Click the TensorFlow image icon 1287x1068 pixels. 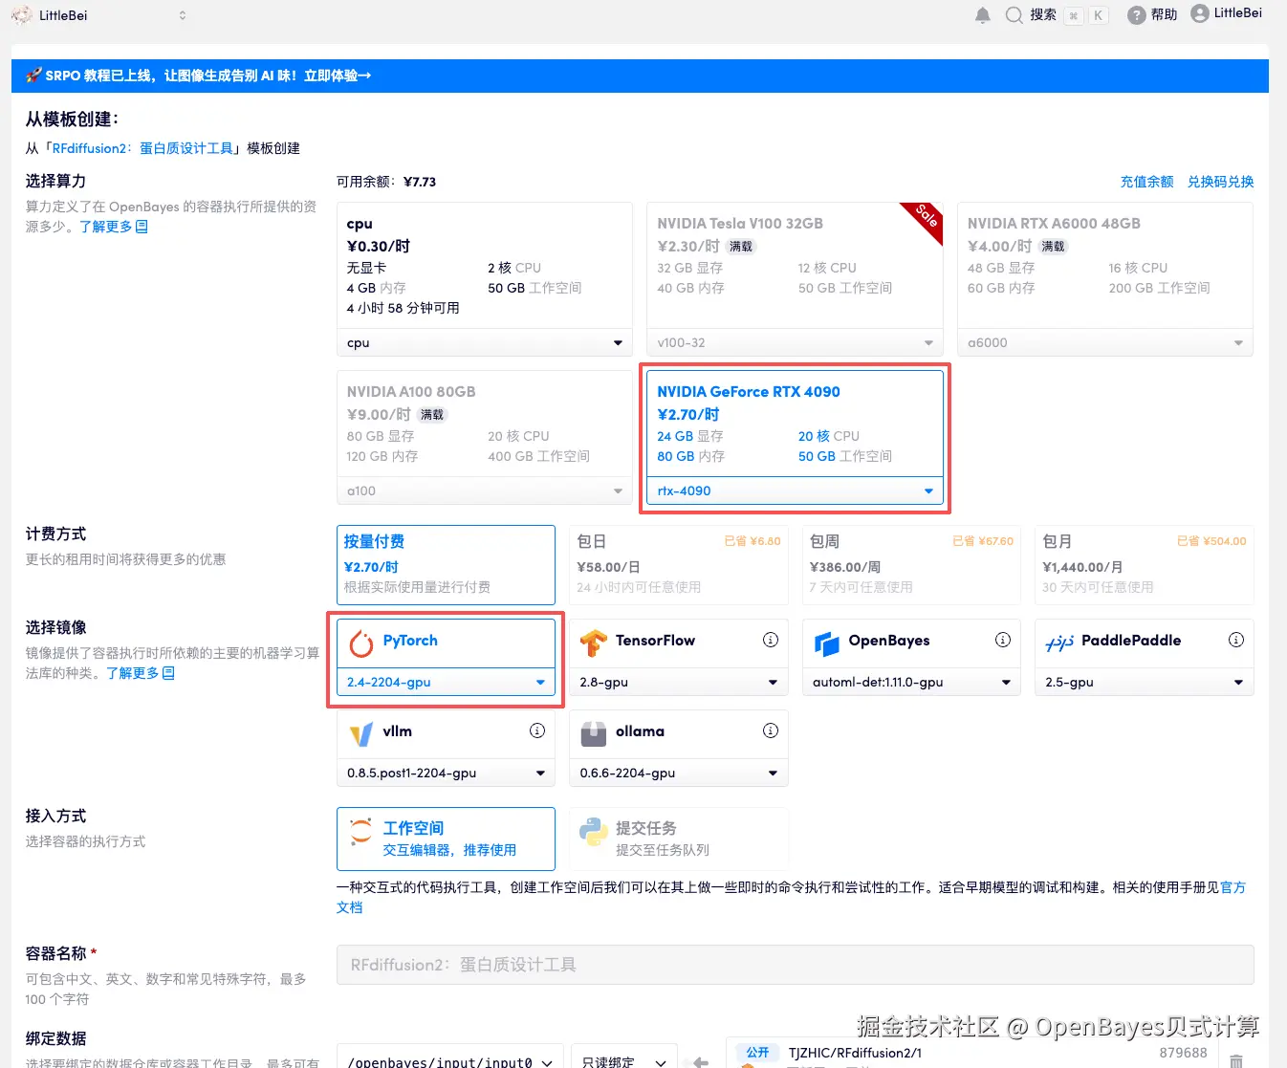[594, 642]
